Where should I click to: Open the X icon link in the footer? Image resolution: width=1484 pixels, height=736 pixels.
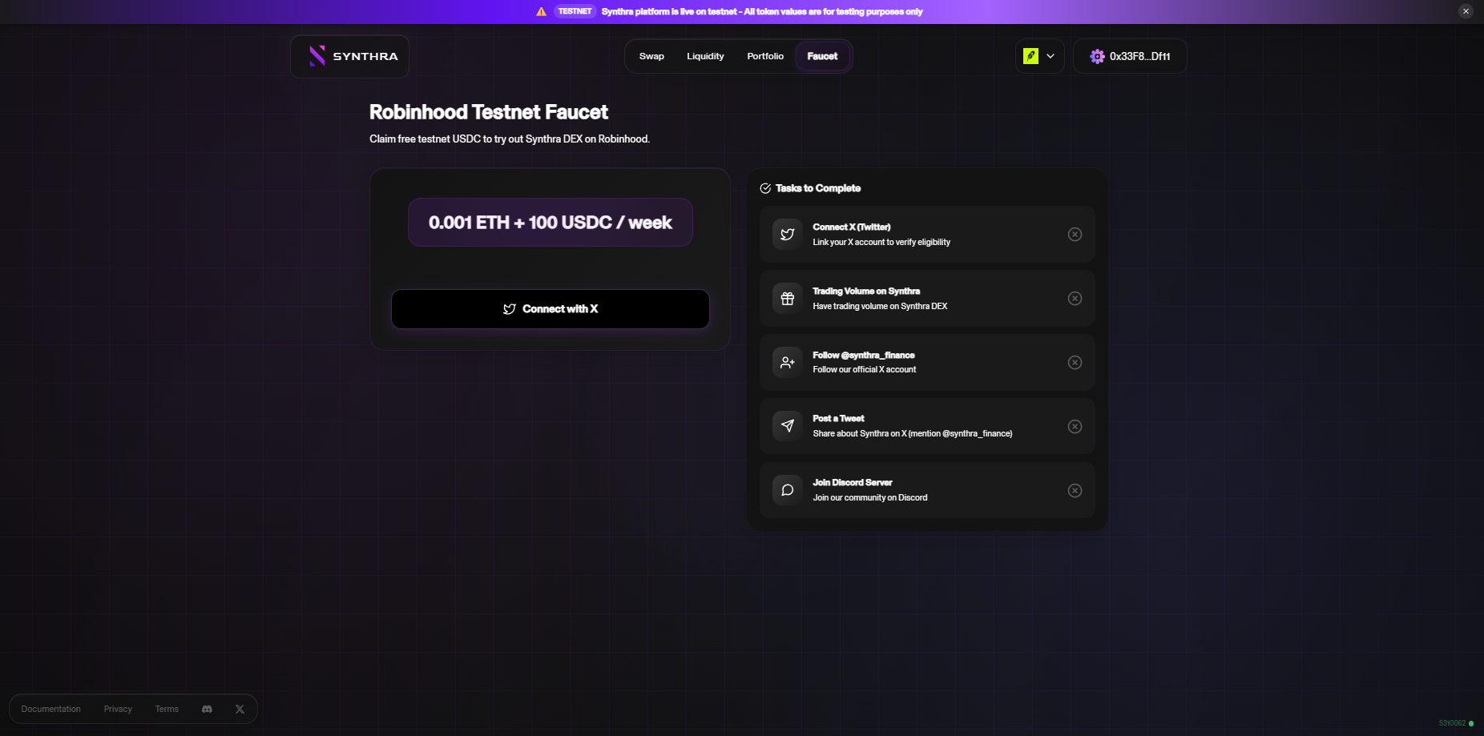[240, 709]
